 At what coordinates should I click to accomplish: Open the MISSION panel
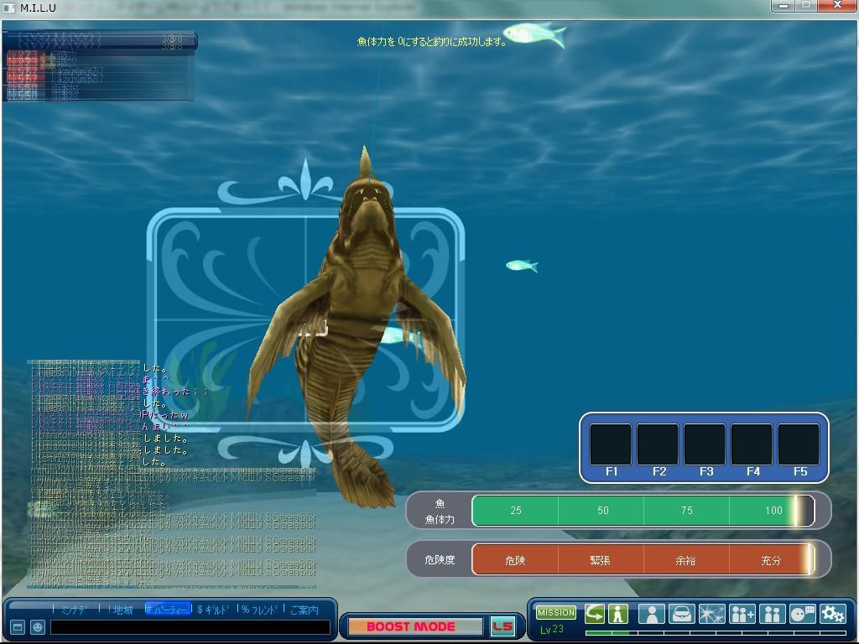(x=556, y=612)
